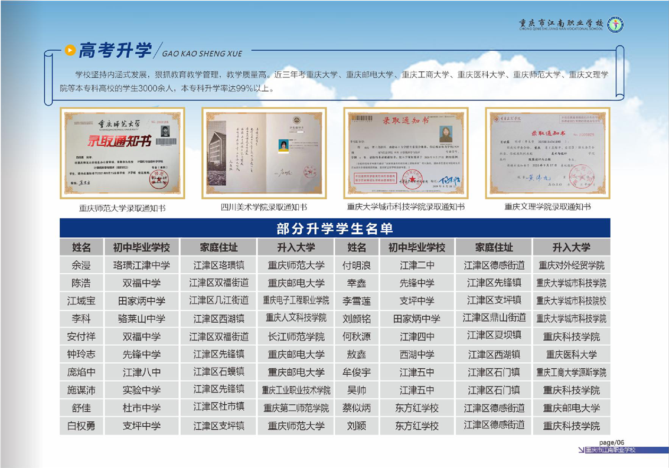Click the GAO KAO SHENG XUE subtitle

point(203,53)
